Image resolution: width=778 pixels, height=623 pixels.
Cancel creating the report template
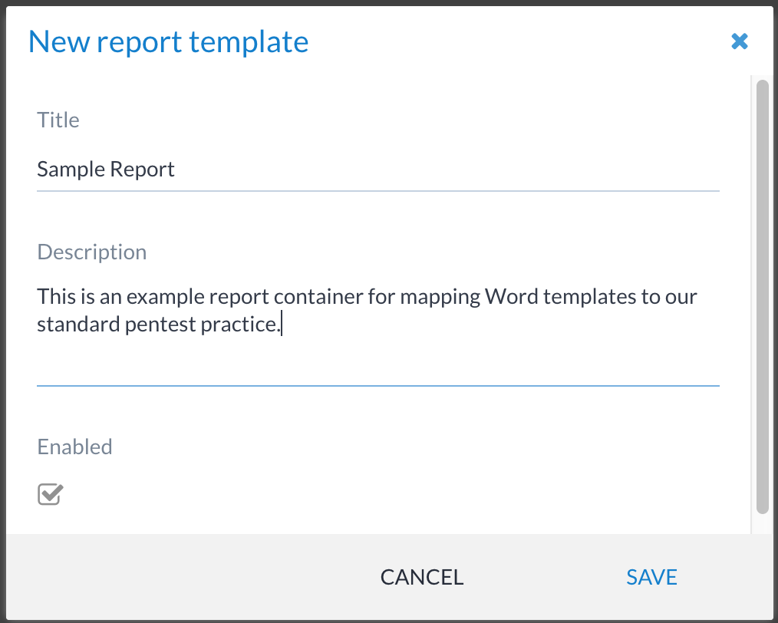coord(422,577)
